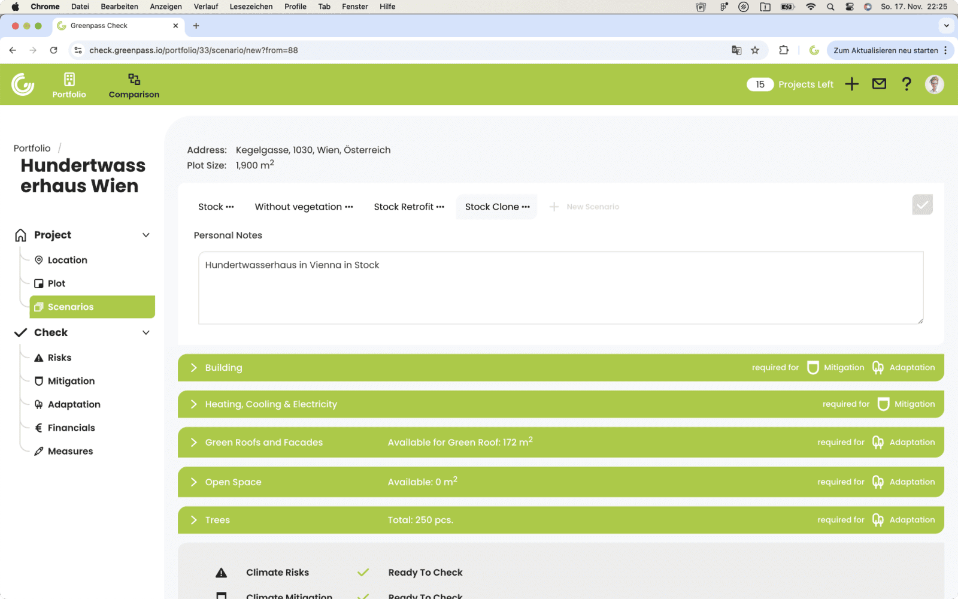Viewport: 958px width, 599px height.
Task: Click Adaptation tree icon in Building row
Action: (x=878, y=368)
